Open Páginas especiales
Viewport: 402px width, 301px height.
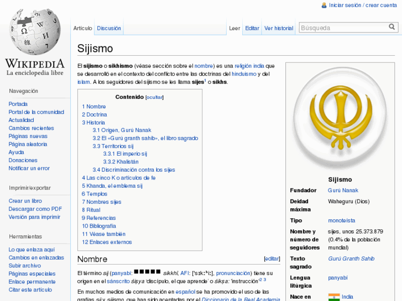click(32, 273)
